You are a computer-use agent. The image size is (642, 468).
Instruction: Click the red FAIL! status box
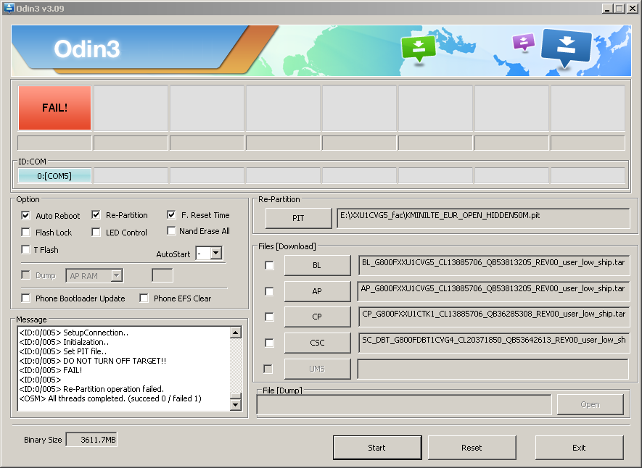55,108
